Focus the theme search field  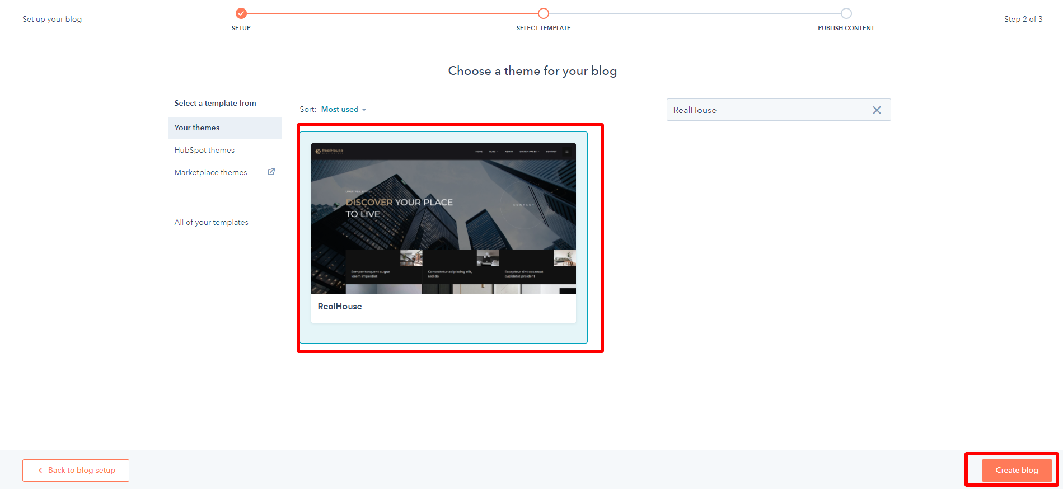tap(767, 110)
